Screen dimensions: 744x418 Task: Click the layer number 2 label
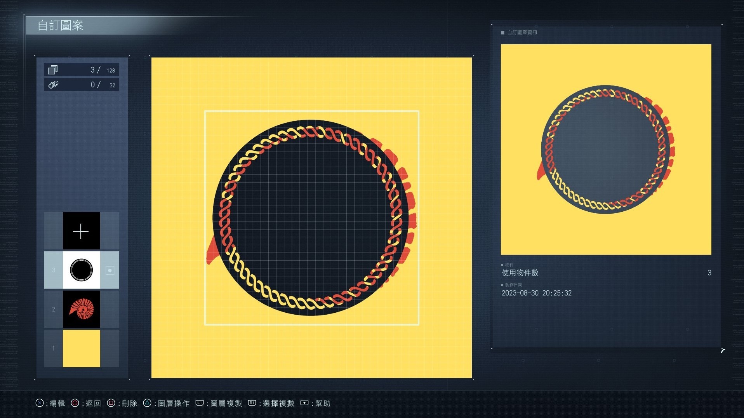(x=54, y=309)
